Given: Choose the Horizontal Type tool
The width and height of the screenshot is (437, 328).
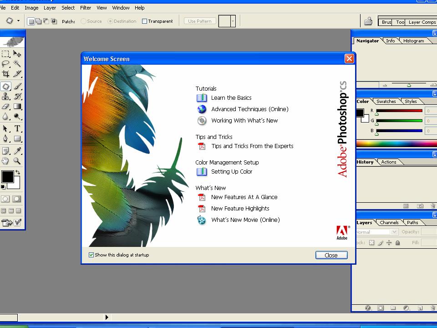Looking at the screenshot, I should 17,128.
